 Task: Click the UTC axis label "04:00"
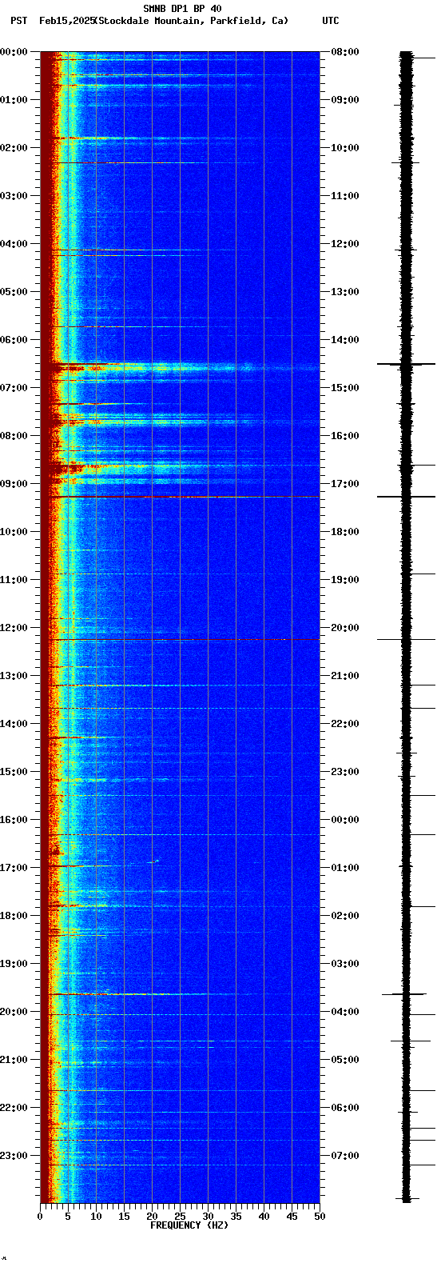[345, 1012]
